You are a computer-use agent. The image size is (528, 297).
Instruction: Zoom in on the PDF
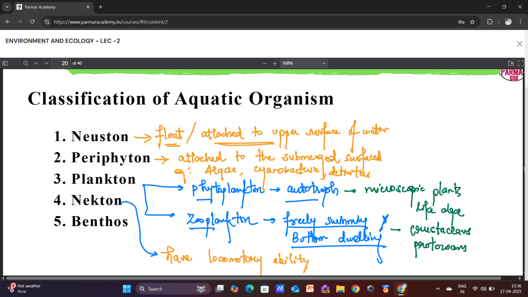(275, 63)
